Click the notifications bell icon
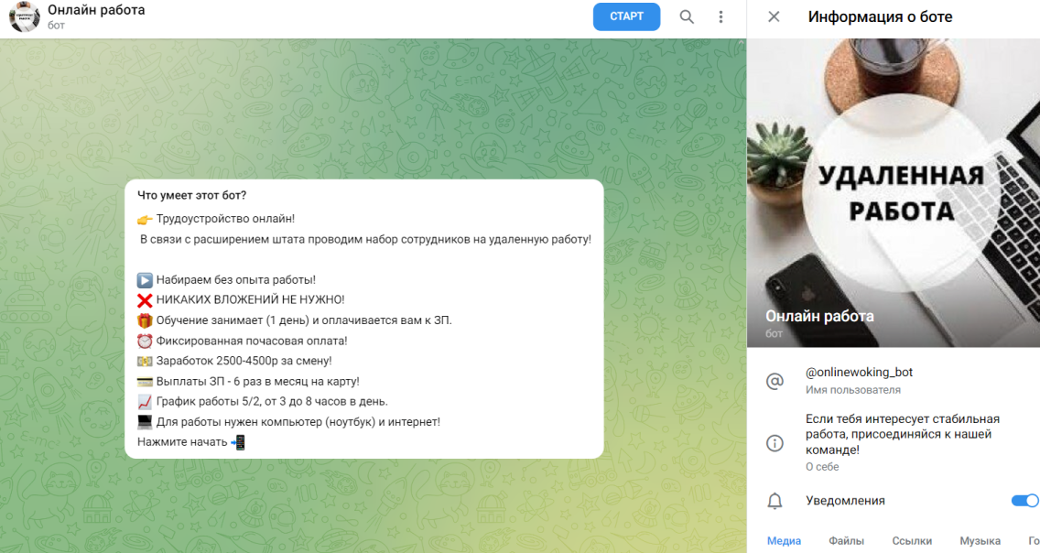Screen dimensions: 1040x553 tap(775, 501)
